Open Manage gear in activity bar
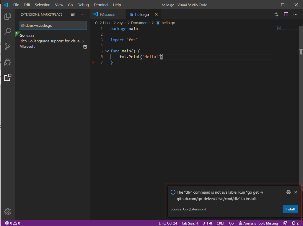This screenshot has height=226, width=303. (x=8, y=212)
